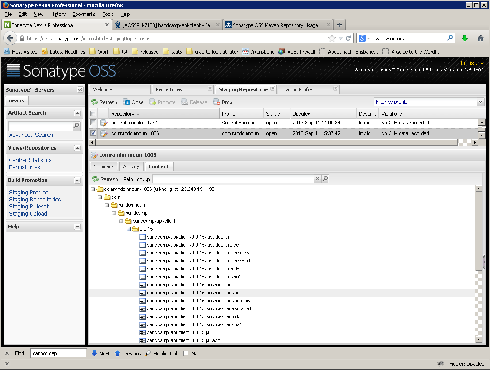Run the Artifact Search magnifier
Image resolution: width=490 pixels, height=370 pixels.
click(x=76, y=126)
